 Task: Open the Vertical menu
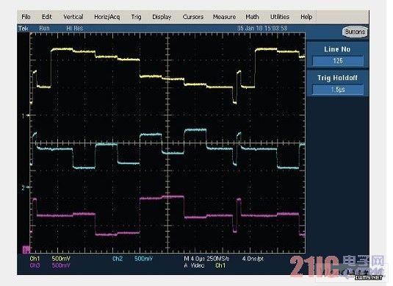pyautogui.click(x=73, y=17)
